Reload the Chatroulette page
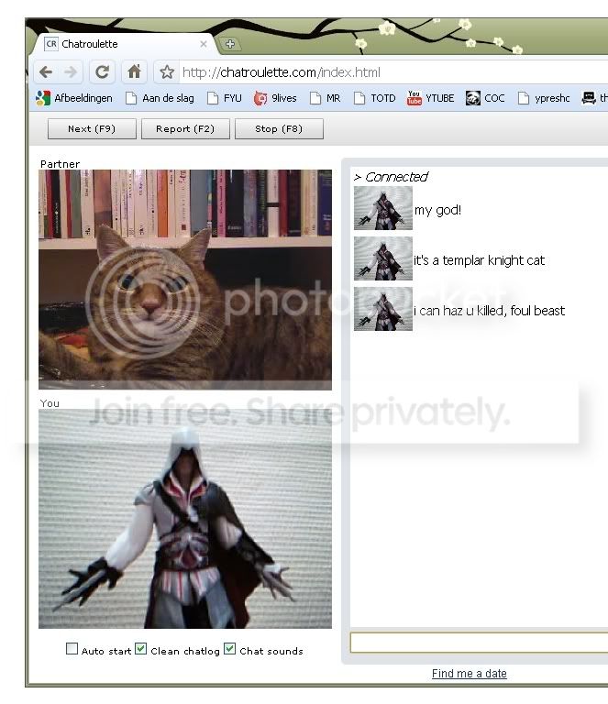Image resolution: width=608 pixels, height=704 pixels. pos(103,71)
